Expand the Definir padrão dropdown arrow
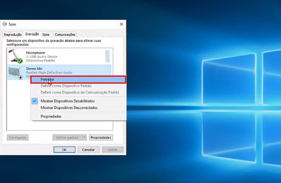This screenshot has width=281, height=183. [85, 138]
